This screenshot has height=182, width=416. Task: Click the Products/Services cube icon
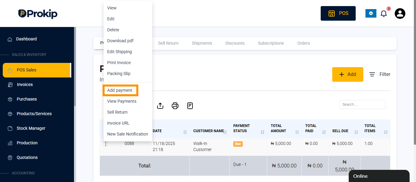10,114
